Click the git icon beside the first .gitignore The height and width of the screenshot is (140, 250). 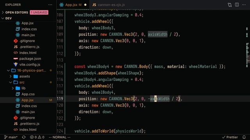pyautogui.click(x=16, y=41)
